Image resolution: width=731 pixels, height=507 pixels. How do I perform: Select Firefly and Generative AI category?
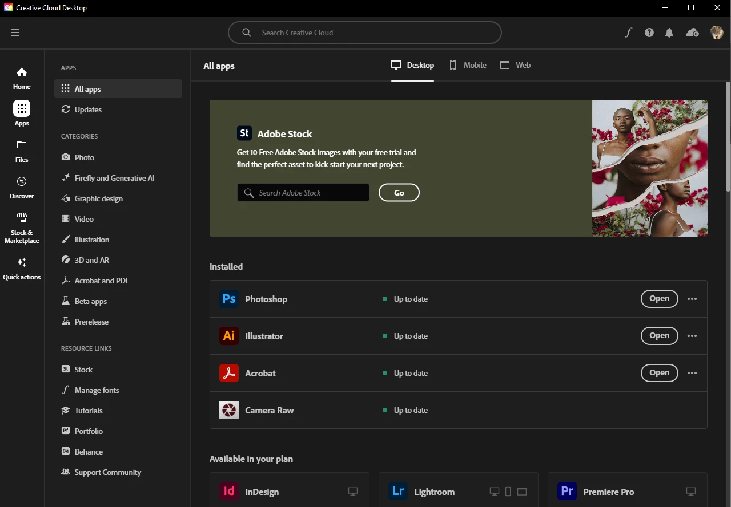[118, 178]
